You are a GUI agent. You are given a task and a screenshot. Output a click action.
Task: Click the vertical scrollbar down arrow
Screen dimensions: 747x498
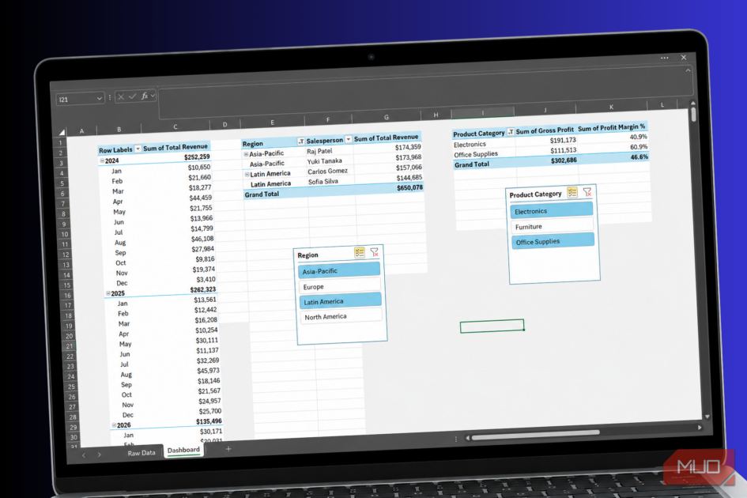pyautogui.click(x=707, y=417)
